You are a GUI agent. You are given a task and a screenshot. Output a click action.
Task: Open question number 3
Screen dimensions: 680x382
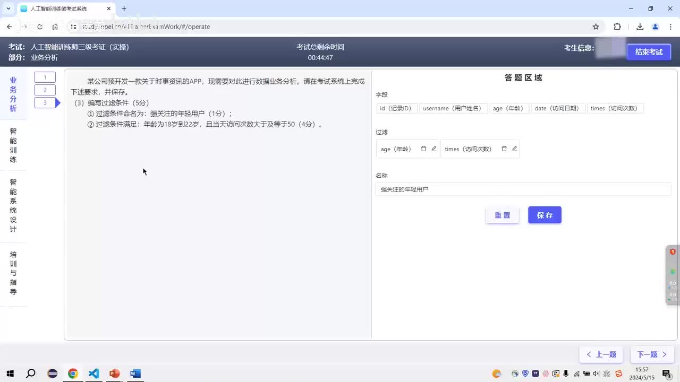point(45,103)
